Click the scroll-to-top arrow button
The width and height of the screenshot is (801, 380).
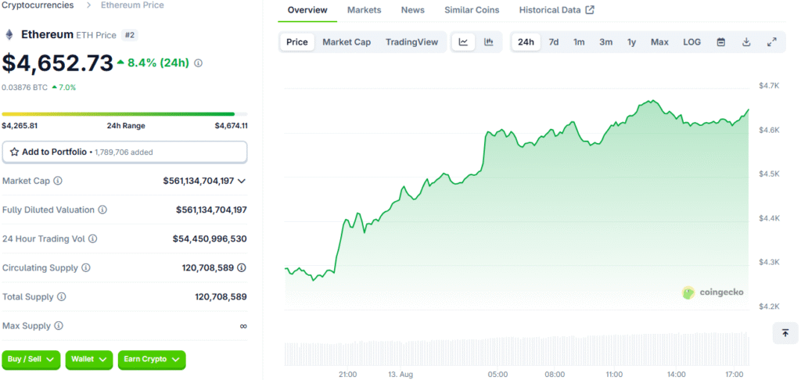tap(785, 333)
